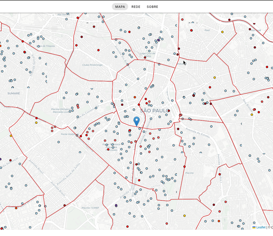
Task: Open the SOBRE tab
Action: coord(152,7)
